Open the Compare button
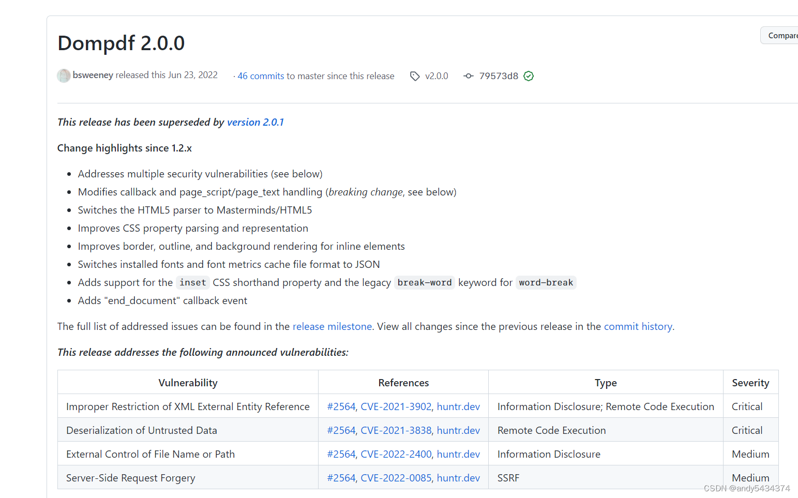Screen dimensions: 798x498 coord(780,35)
